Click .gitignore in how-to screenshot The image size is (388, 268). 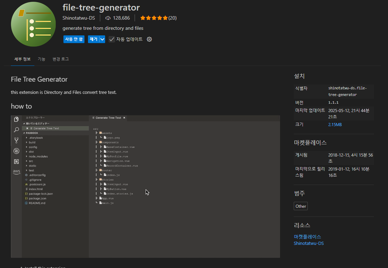pos(35,180)
